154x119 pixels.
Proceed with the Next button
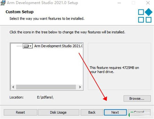click(x=115, y=112)
